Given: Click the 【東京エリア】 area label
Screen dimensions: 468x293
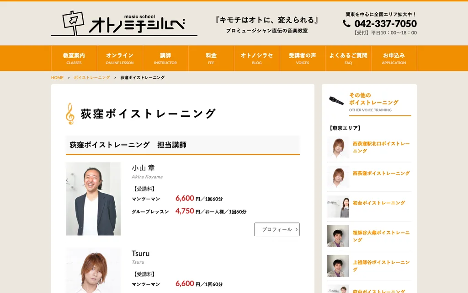Looking at the screenshot, I should [345, 128].
